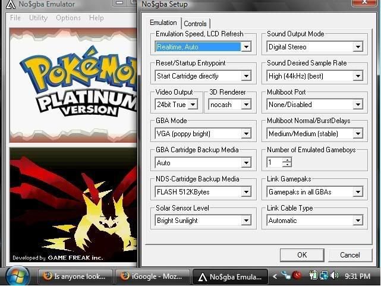Screen dimensions: 381x286
Task: Expand the Reset/Startup Entrypoint dropdown arrow
Action: pos(246,76)
